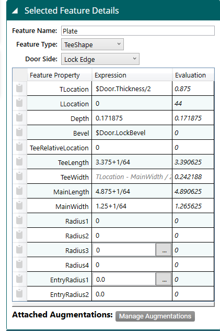The width and height of the screenshot is (220, 331).
Task: Click the EntryRadius1 expression input field
Action: pyautogui.click(x=124, y=279)
